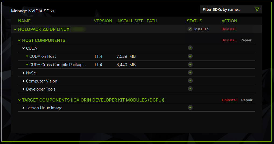Click the NAME column header

point(24,21)
